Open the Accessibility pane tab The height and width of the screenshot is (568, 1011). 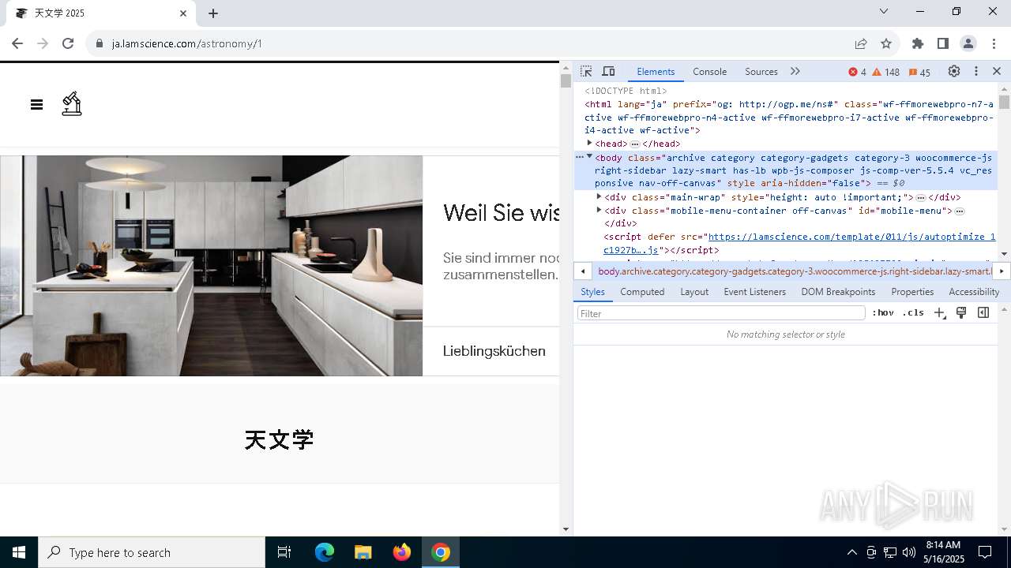coord(974,292)
